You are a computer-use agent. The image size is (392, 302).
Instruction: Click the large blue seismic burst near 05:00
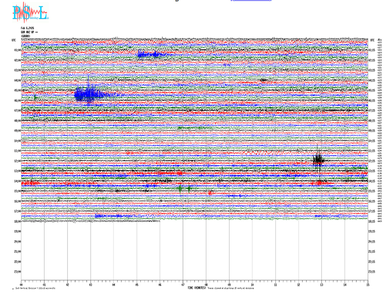point(89,93)
